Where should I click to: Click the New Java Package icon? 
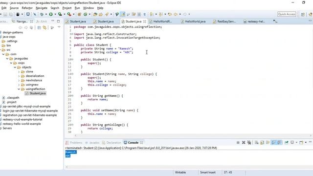tap(79, 14)
